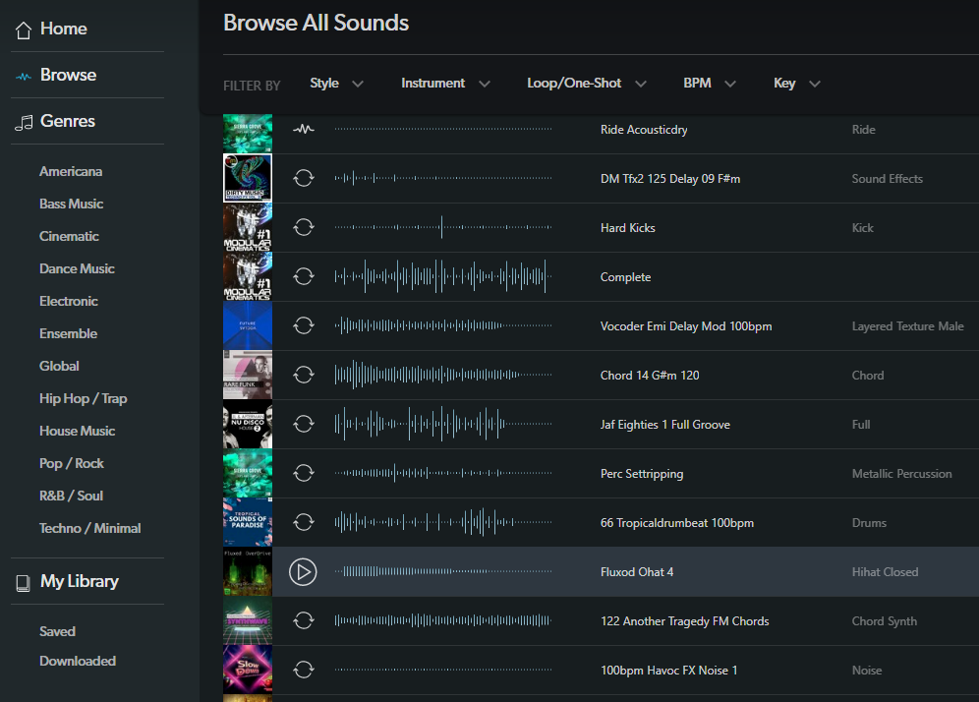Click the Hihat Closed tag
The width and height of the screenshot is (979, 702).
885,572
